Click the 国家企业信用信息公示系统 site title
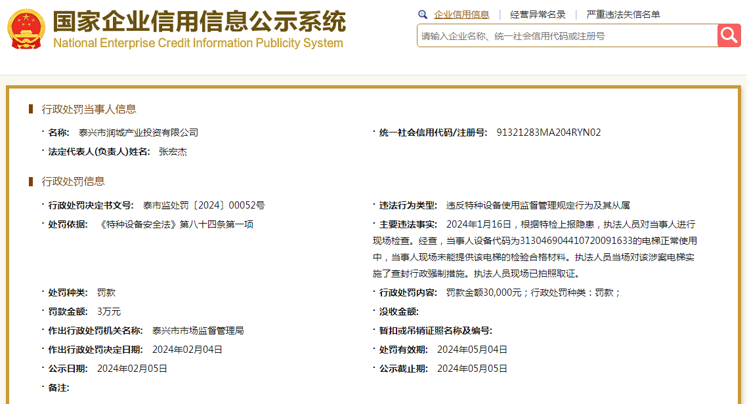 [x=200, y=21]
